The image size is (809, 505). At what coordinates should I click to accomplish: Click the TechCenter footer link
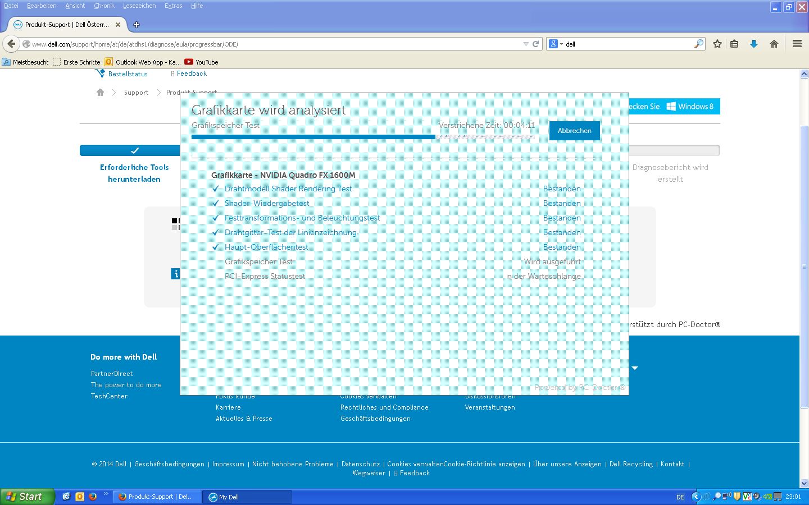click(109, 396)
